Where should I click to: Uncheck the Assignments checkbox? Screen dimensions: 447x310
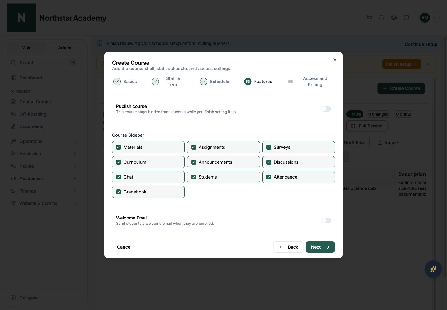click(x=194, y=147)
